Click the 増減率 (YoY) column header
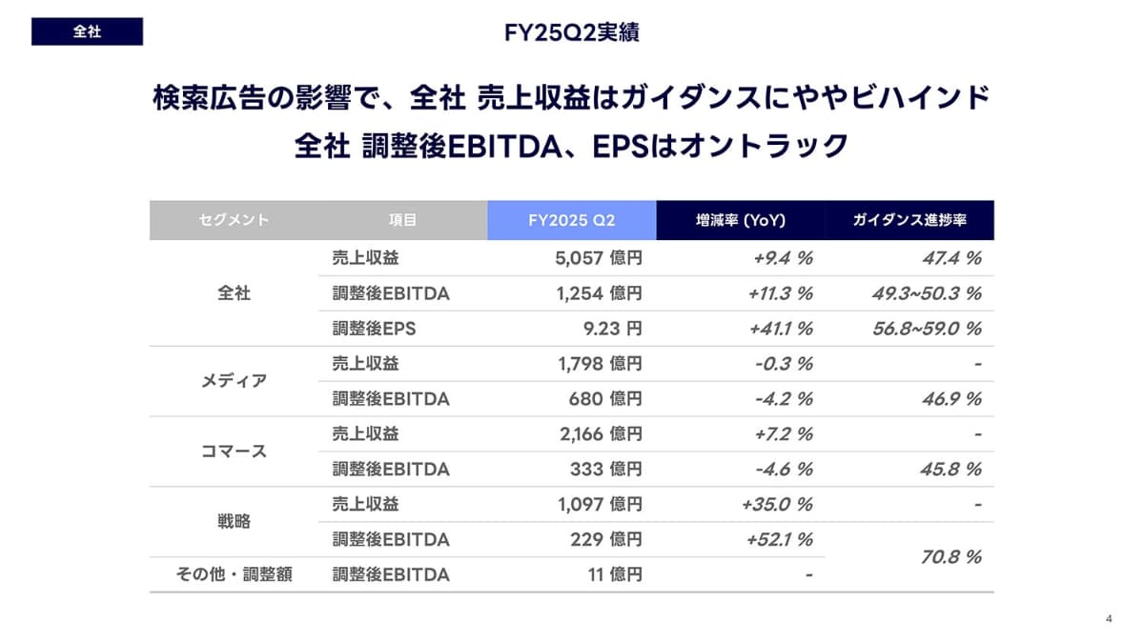The image size is (1144, 643). pos(740,220)
